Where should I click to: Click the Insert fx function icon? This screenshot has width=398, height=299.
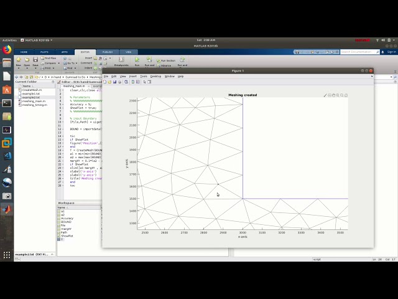100,58
